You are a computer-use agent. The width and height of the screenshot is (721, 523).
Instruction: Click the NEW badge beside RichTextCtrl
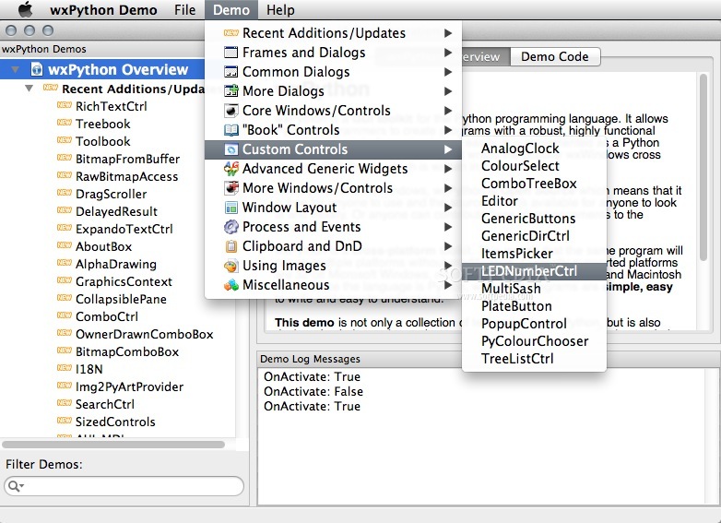[x=64, y=105]
